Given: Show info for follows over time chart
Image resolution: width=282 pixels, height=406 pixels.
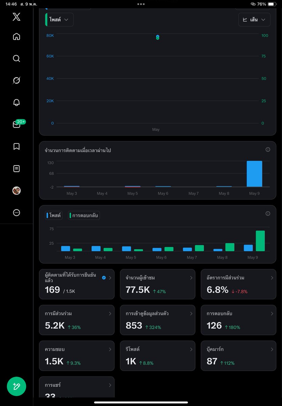Looking at the screenshot, I should coord(268,150).
